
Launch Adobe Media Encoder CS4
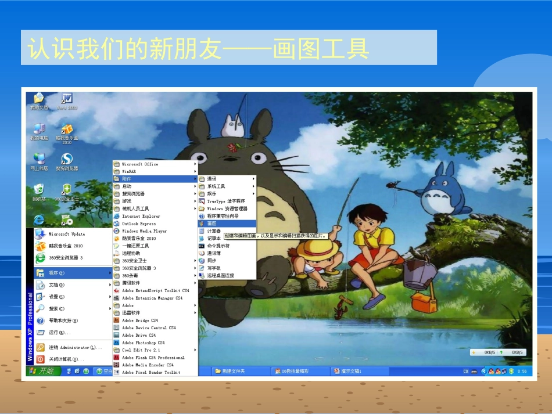[155, 365]
